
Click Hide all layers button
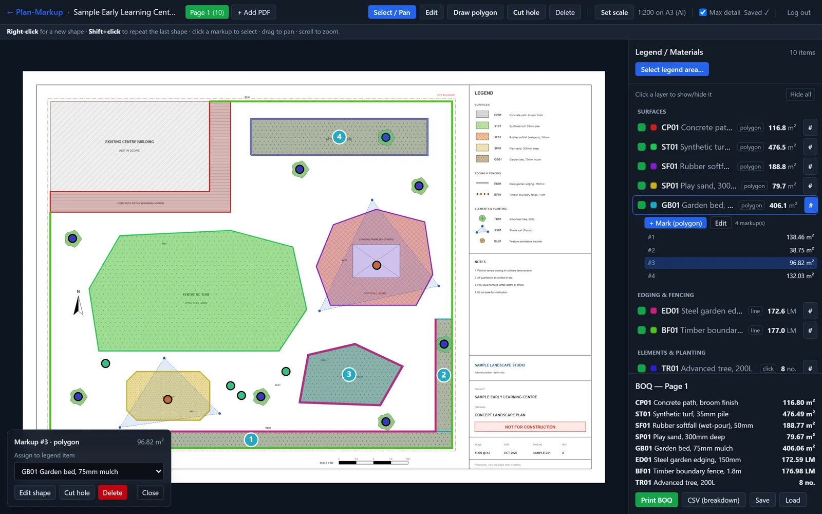click(800, 94)
